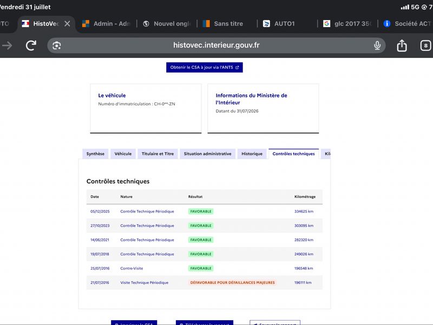Screen dimensions: 433x325
Task: Click the Google favicon on glc 2017 tab
Action: [x=327, y=24]
